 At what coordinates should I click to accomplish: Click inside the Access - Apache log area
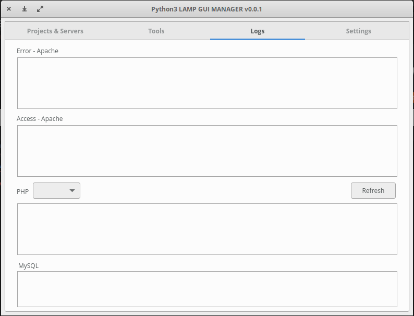tap(207, 151)
